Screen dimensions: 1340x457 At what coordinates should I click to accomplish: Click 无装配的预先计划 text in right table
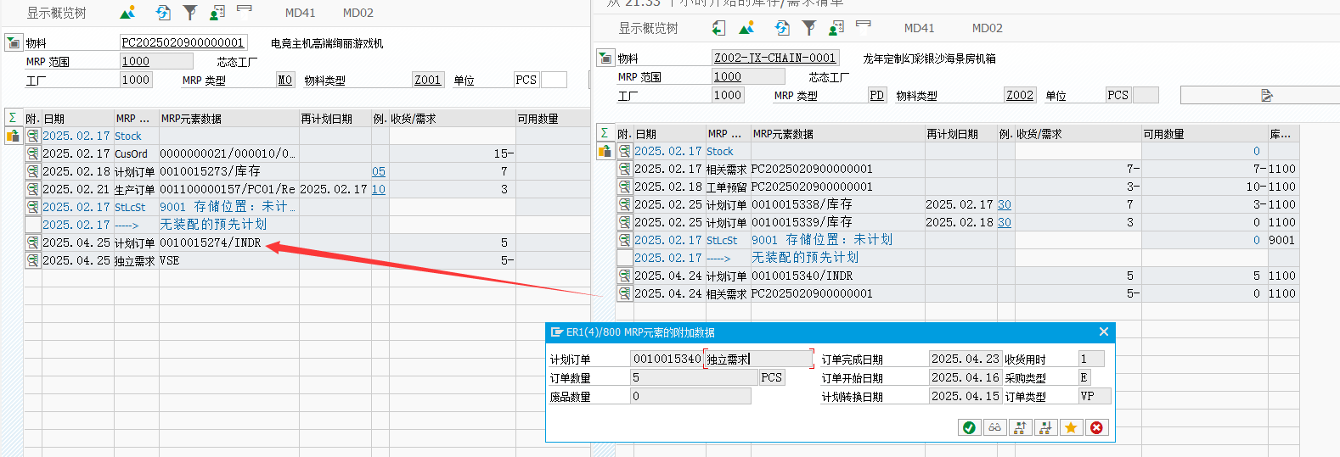805,257
